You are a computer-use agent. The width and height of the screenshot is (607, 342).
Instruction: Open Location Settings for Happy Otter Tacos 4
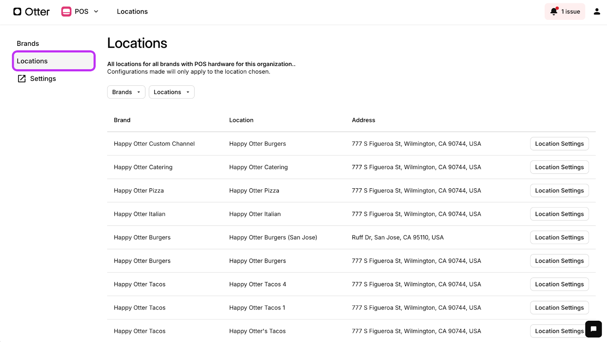[x=559, y=284]
